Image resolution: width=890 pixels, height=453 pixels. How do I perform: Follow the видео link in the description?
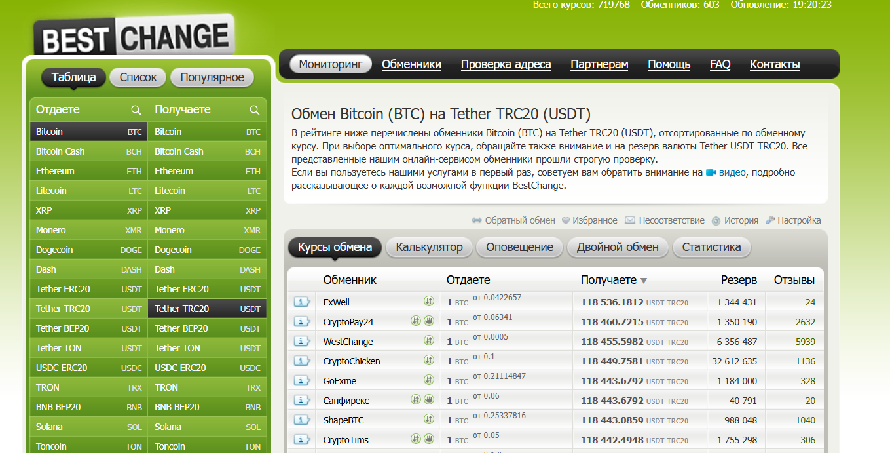pos(732,172)
